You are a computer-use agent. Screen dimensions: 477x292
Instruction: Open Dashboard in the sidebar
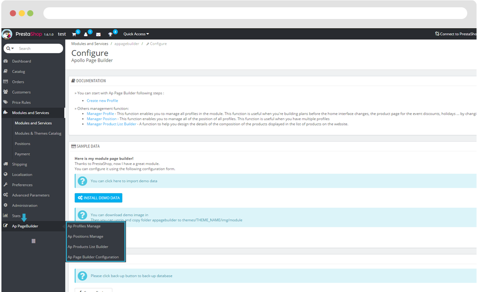point(21,61)
